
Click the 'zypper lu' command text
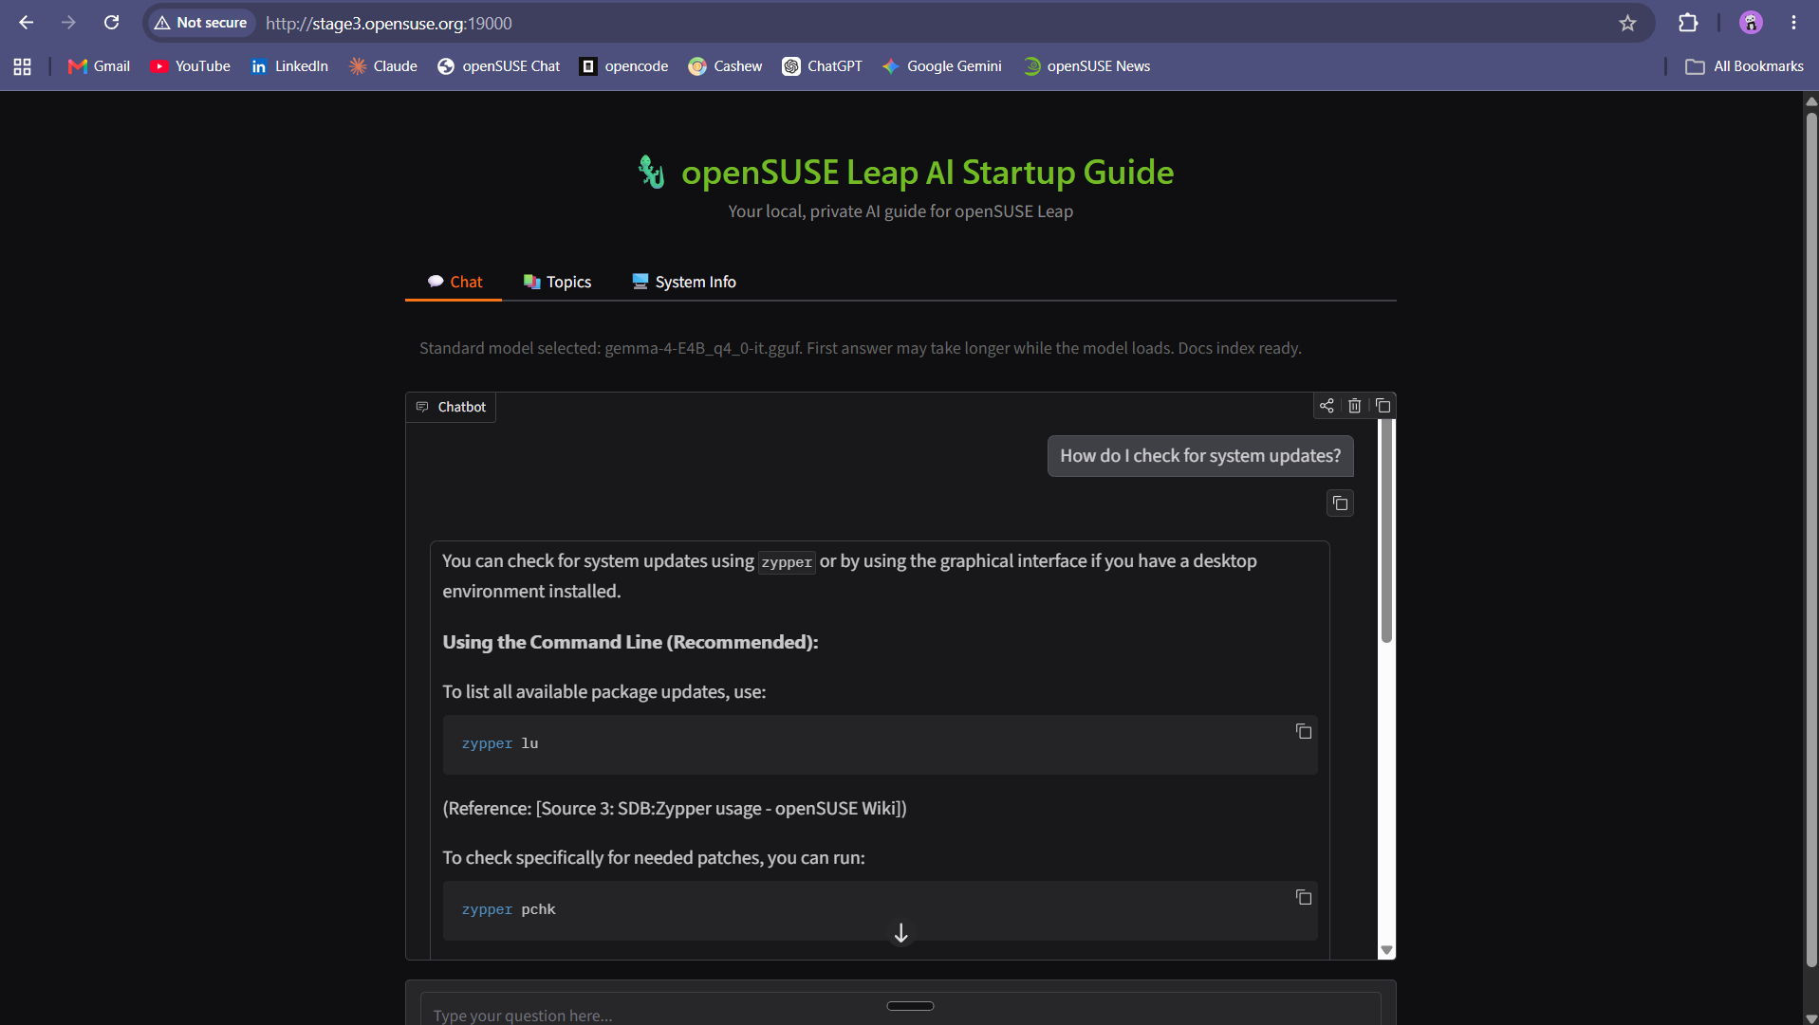[500, 744]
